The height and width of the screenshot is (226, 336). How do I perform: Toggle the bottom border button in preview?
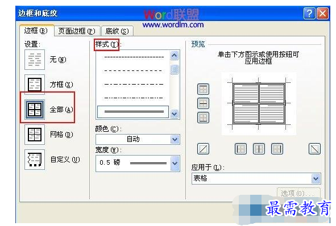(x=203, y=118)
